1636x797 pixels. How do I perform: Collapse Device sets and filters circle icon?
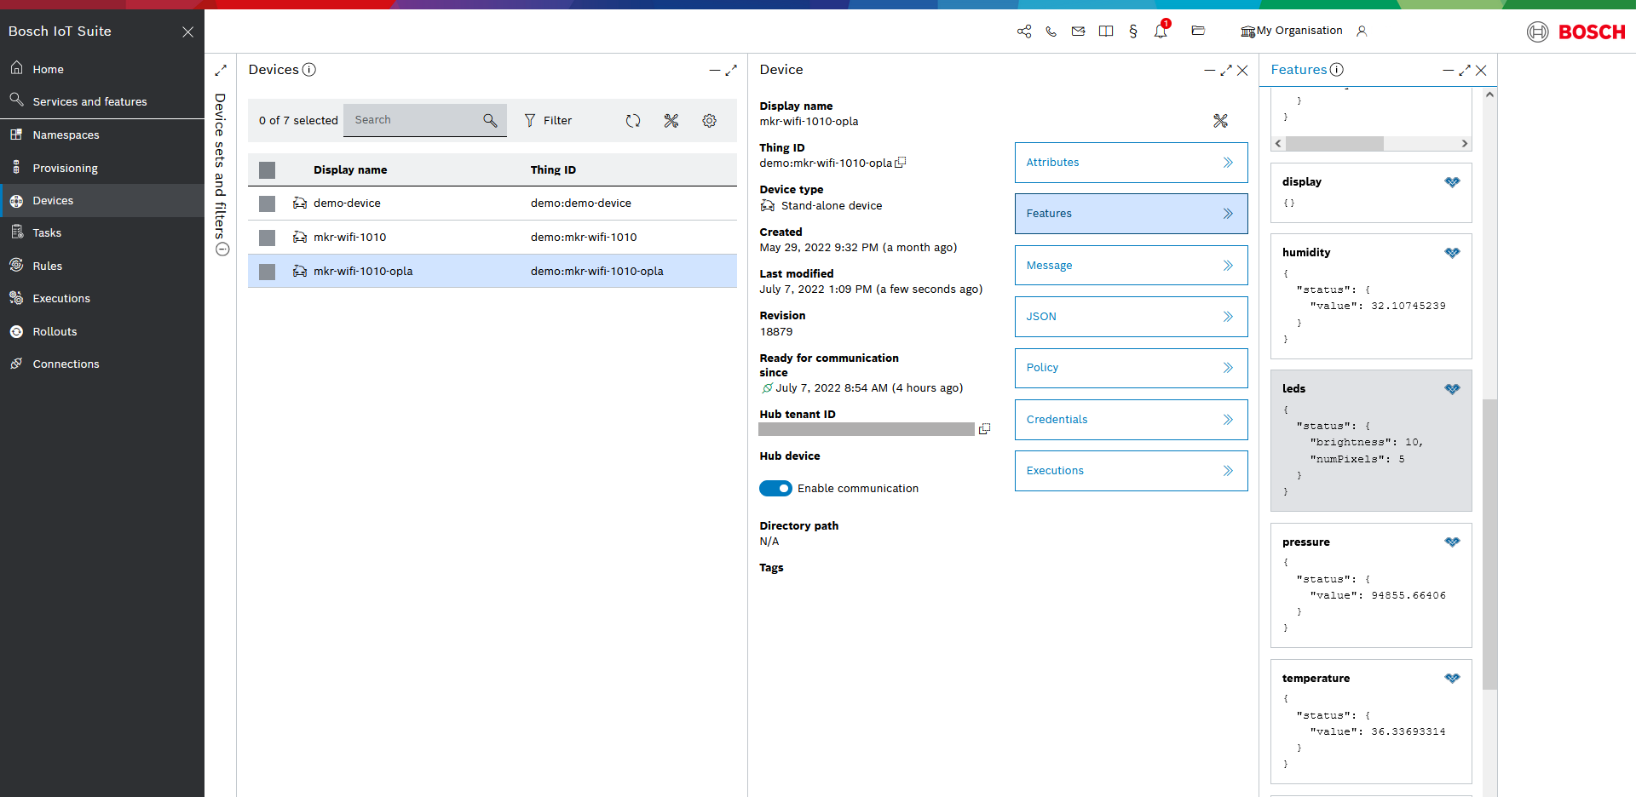pyautogui.click(x=222, y=249)
